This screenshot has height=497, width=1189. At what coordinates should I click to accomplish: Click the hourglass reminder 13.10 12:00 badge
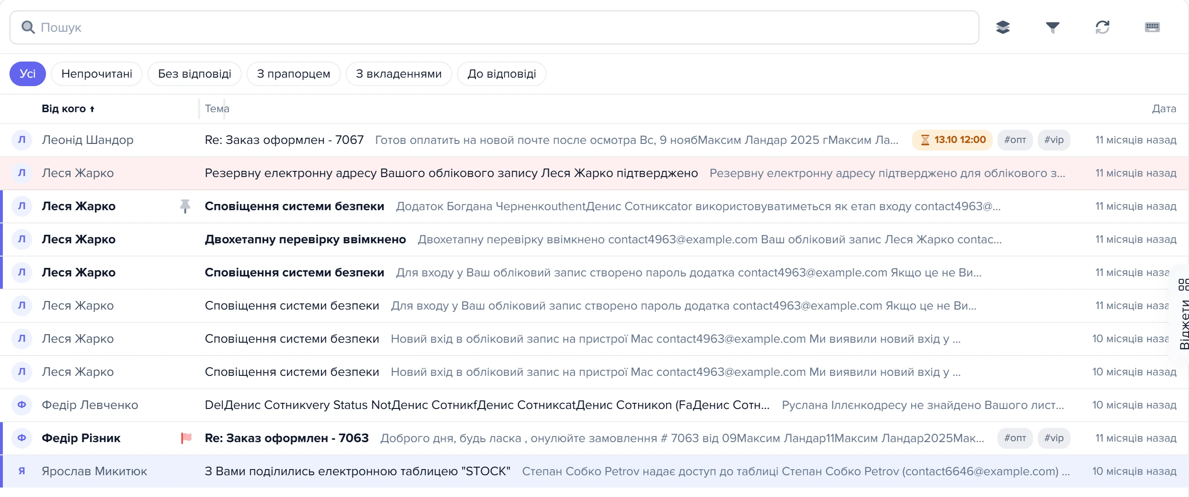click(952, 140)
